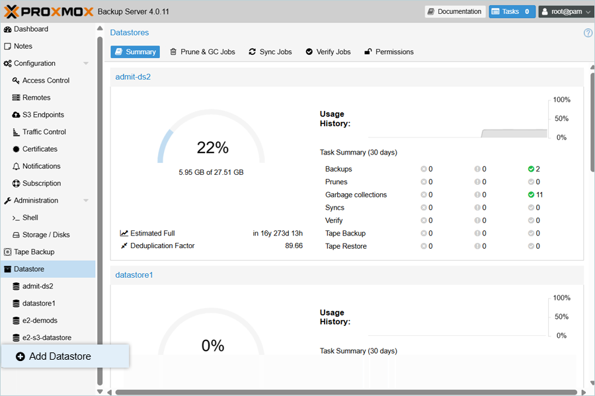
Task: Open the Shell terminal
Action: (30, 218)
